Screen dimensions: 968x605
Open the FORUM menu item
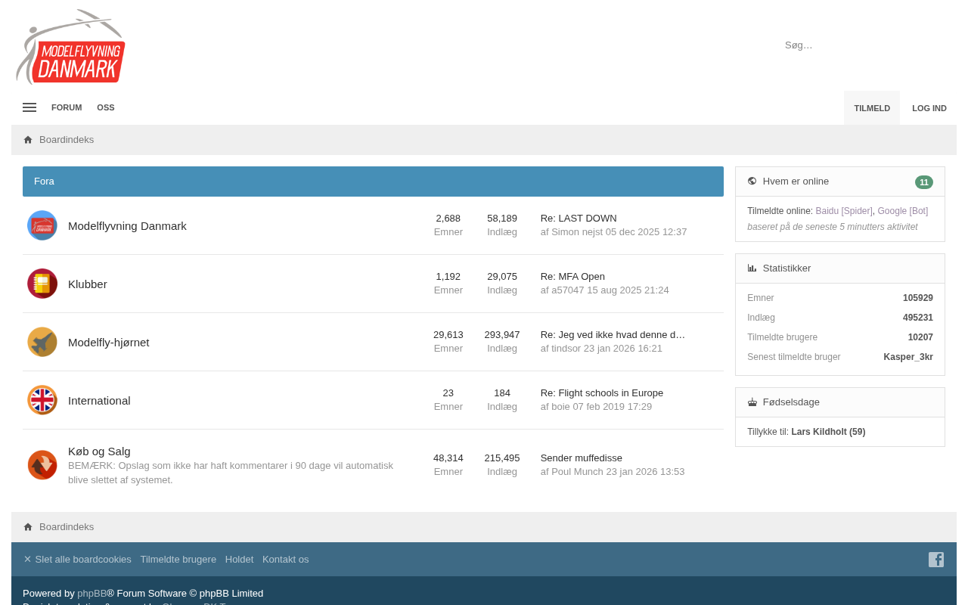[x=67, y=107]
